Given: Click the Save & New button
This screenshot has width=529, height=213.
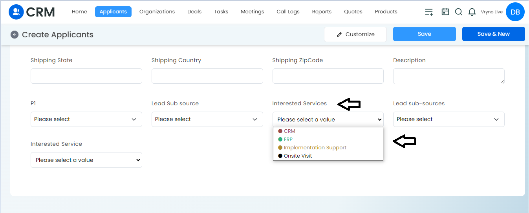Looking at the screenshot, I should click(x=494, y=34).
